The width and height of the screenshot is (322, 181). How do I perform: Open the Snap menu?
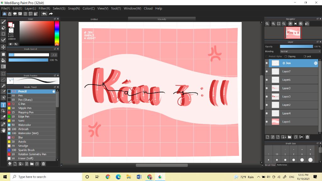tap(74, 8)
